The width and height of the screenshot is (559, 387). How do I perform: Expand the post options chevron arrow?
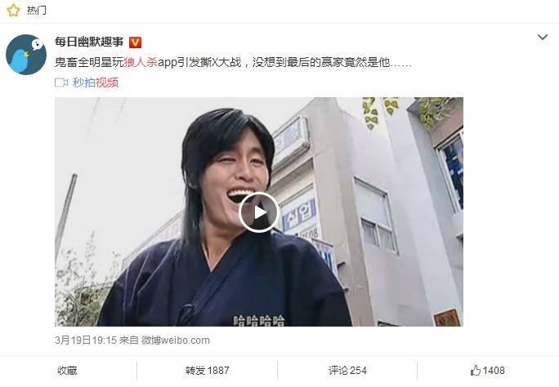[542, 37]
